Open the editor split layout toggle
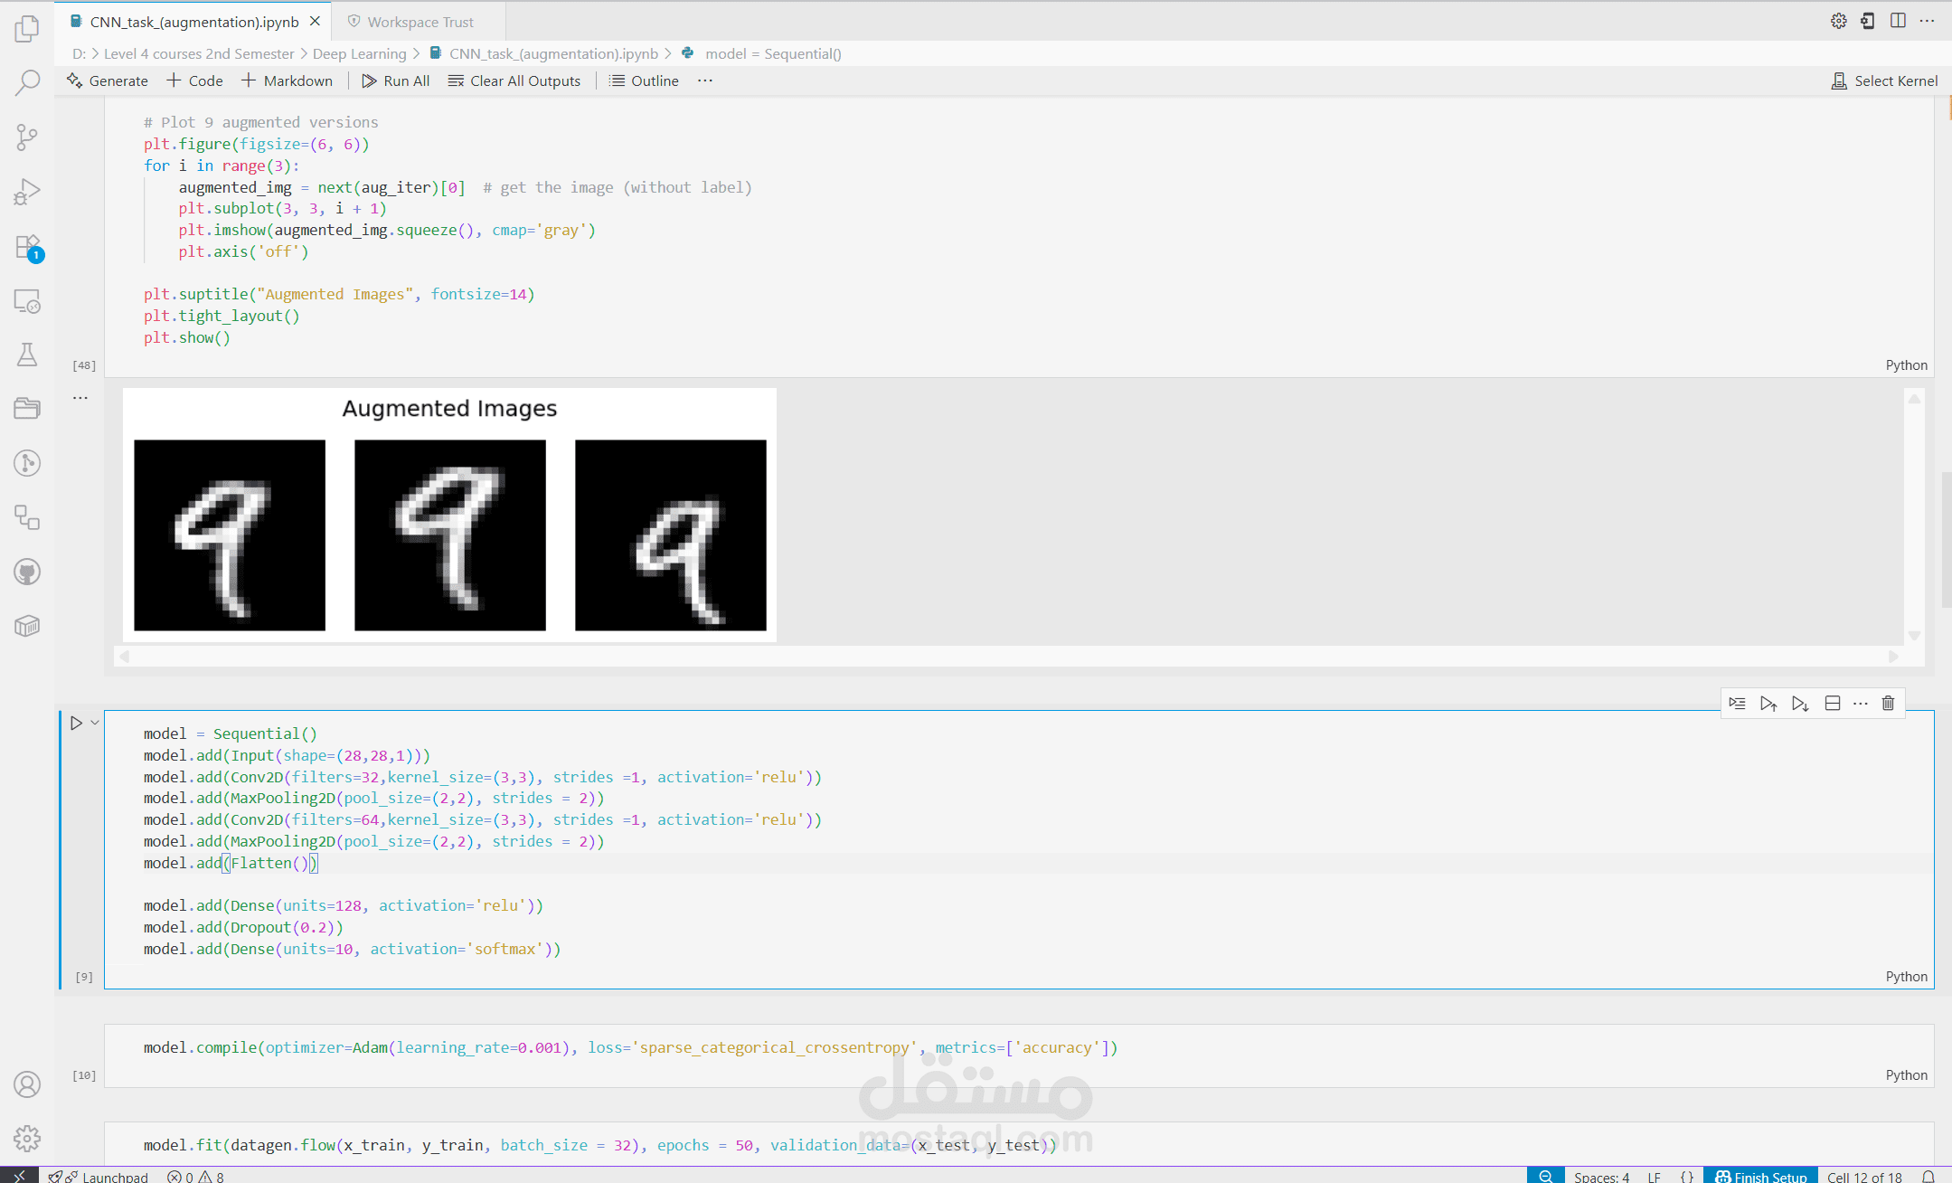This screenshot has height=1183, width=1952. (x=1898, y=20)
